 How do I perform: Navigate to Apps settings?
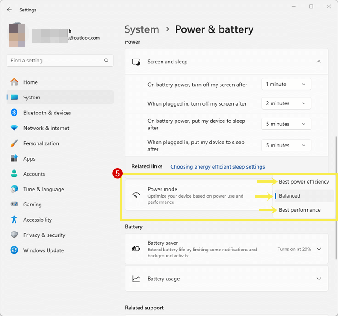tap(60, 158)
